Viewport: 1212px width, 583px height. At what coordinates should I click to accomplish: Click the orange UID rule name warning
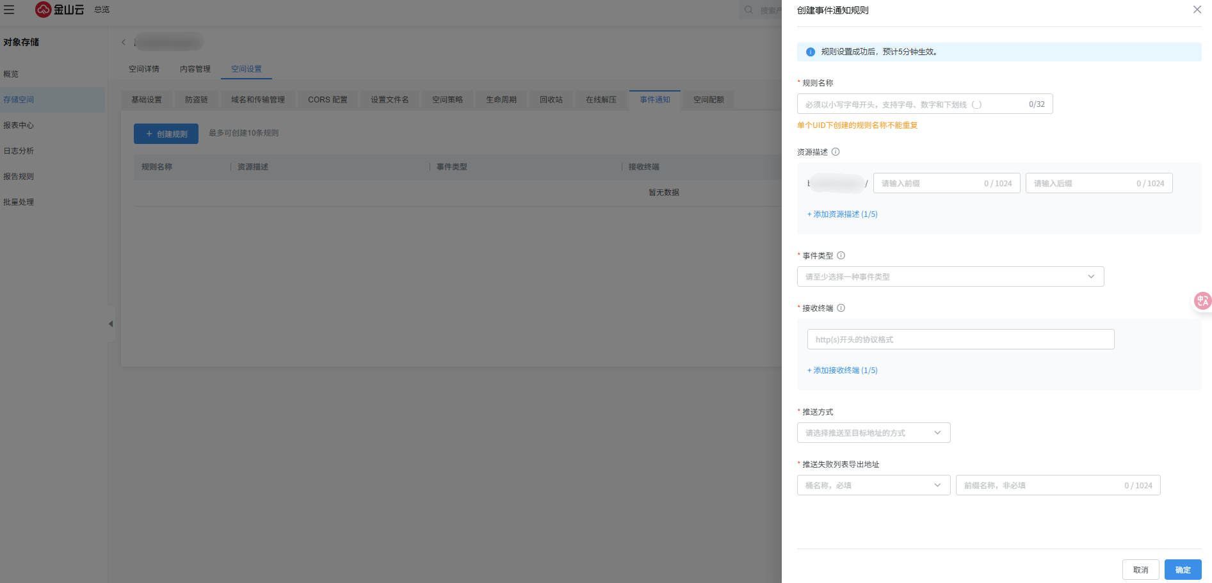pyautogui.click(x=857, y=125)
